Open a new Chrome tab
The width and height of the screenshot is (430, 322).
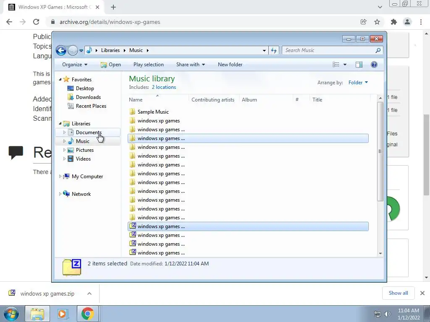point(113,7)
